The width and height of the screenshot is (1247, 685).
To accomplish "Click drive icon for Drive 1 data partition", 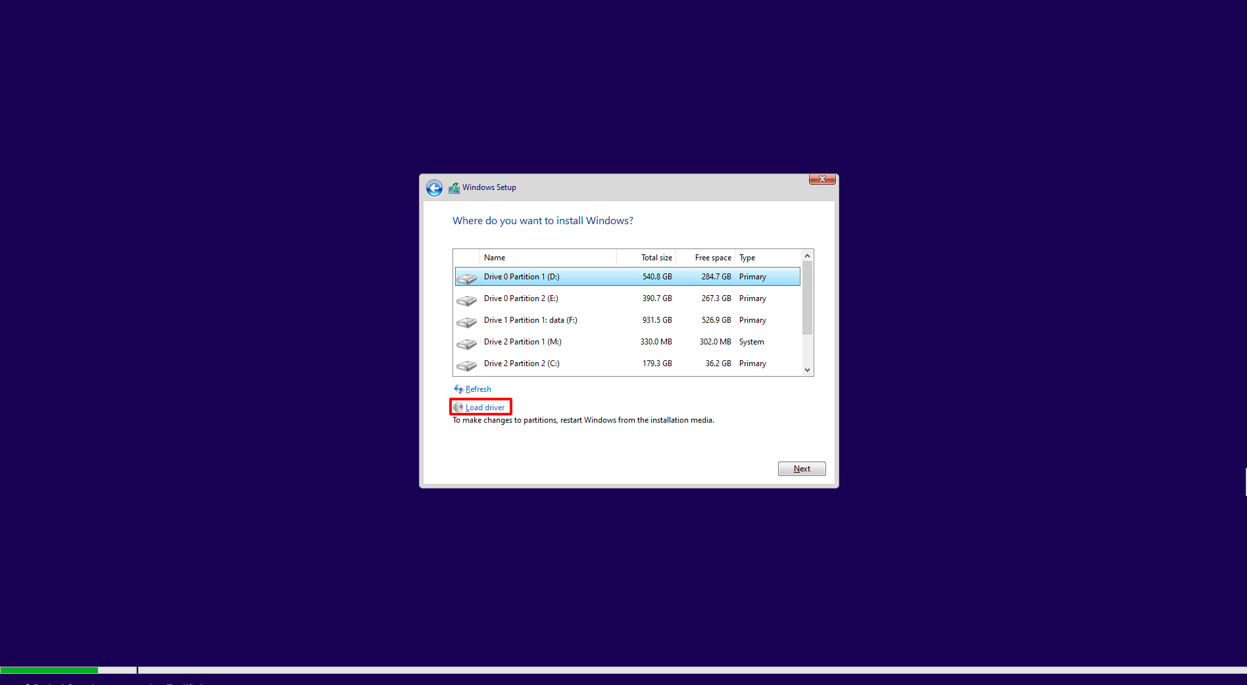I will 466,322.
